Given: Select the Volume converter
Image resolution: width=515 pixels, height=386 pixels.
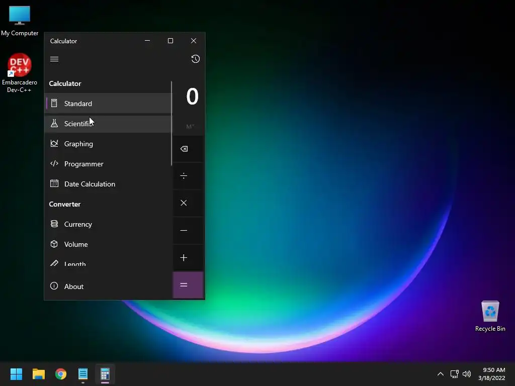Looking at the screenshot, I should pos(108,244).
